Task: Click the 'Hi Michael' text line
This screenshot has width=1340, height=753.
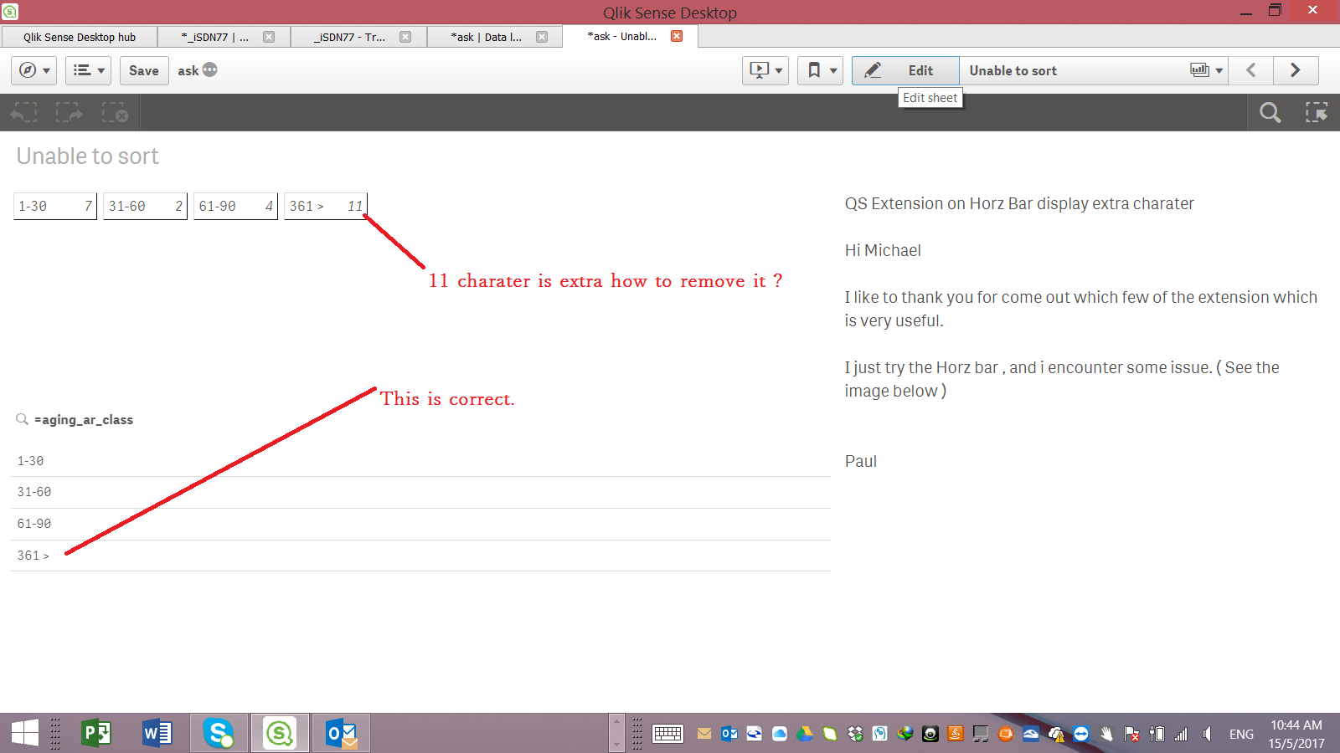Action: [883, 250]
